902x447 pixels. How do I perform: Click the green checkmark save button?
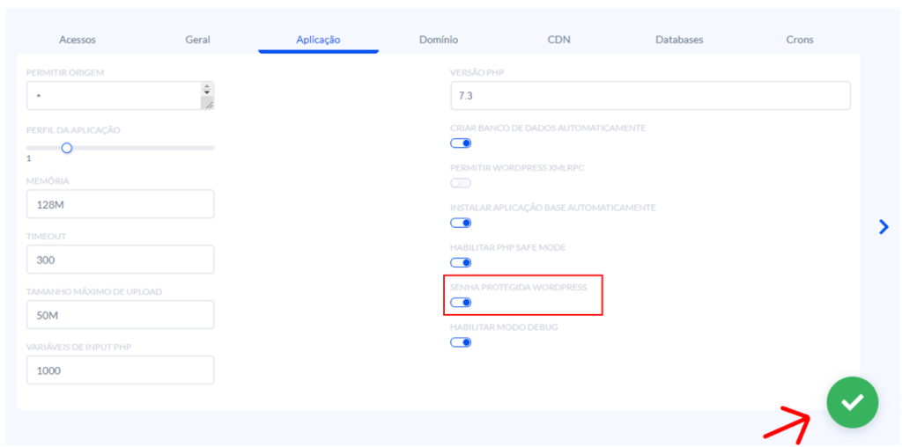pyautogui.click(x=852, y=402)
